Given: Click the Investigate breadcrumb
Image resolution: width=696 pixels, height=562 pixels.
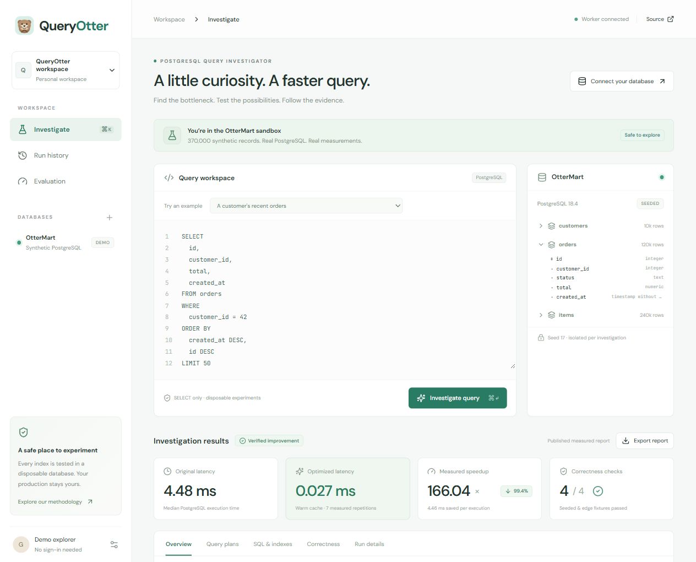Looking at the screenshot, I should 224,19.
